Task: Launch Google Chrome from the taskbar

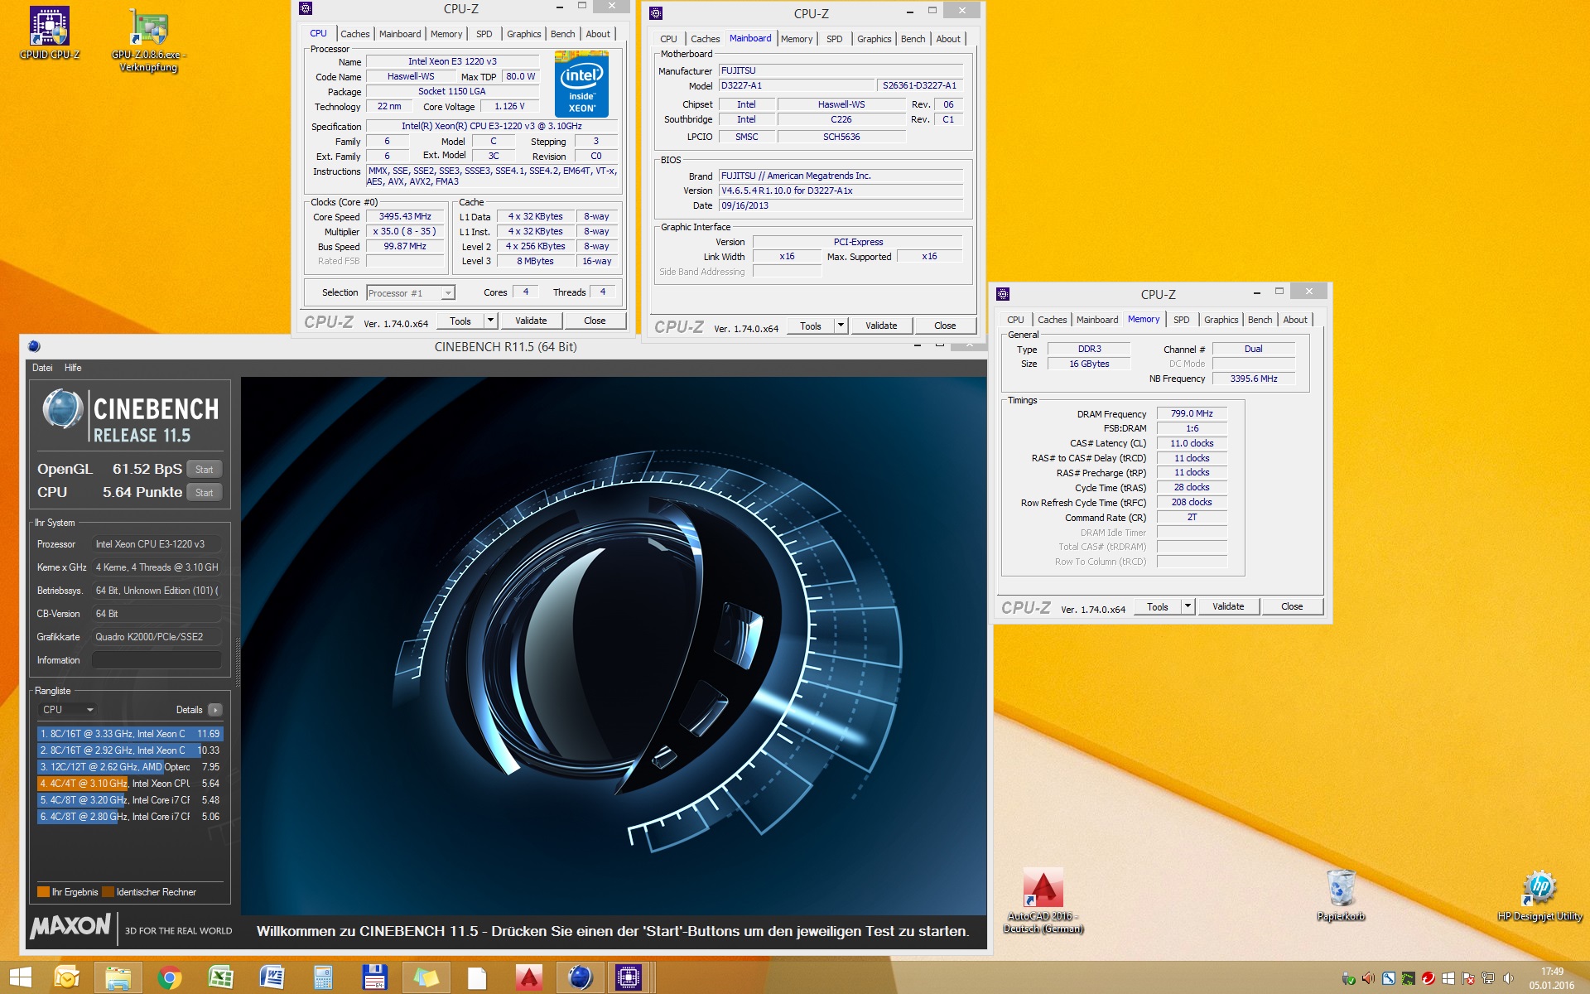Action: click(169, 977)
